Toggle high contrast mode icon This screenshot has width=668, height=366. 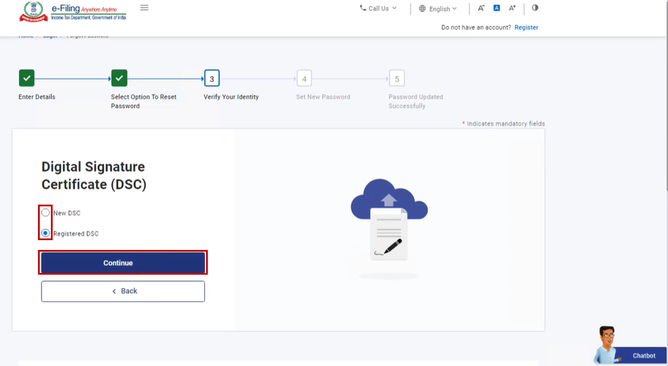(x=535, y=8)
